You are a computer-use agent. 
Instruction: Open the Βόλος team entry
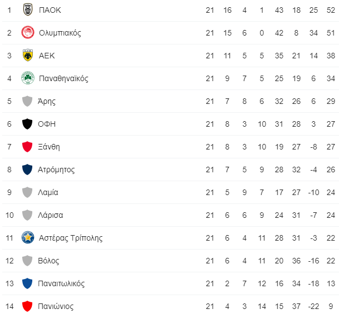coord(48,261)
